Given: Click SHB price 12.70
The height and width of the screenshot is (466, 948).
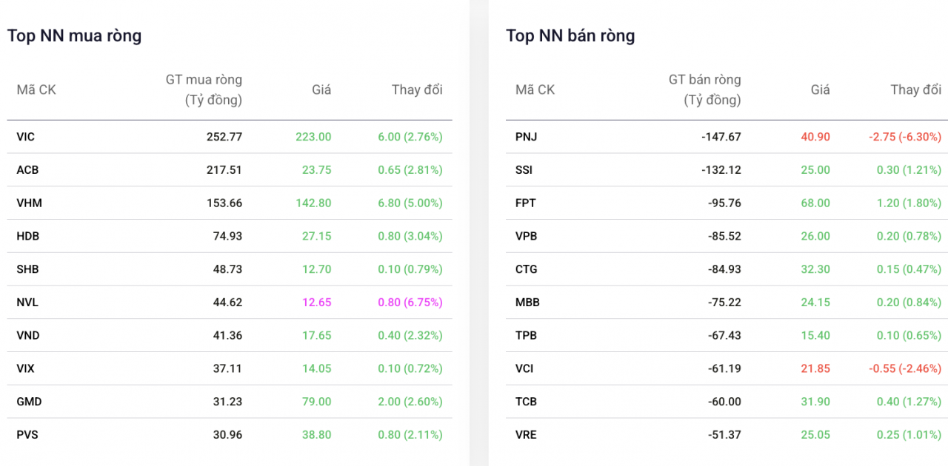Looking at the screenshot, I should coord(317,269).
